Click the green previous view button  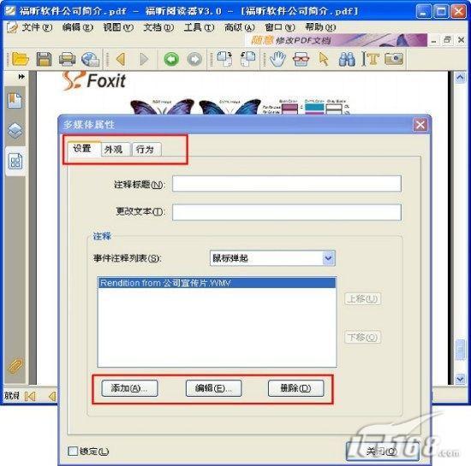tap(171, 59)
